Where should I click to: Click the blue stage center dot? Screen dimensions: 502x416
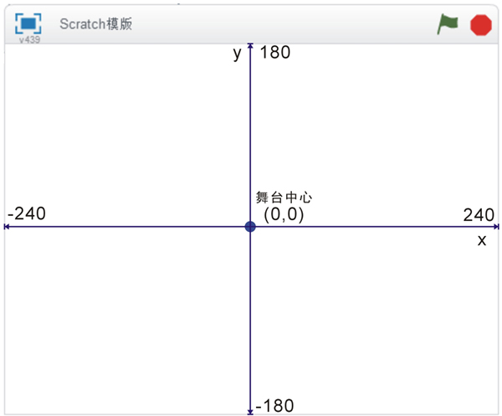point(250,226)
